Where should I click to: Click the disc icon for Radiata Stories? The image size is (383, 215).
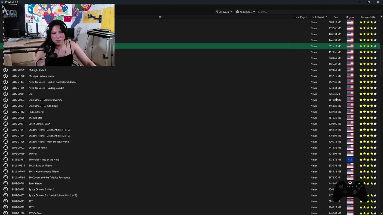tap(5, 112)
